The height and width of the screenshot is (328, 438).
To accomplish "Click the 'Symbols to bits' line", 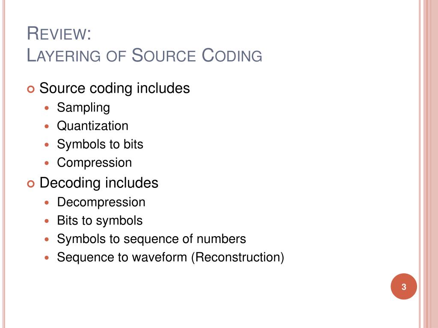I will tap(100, 144).
